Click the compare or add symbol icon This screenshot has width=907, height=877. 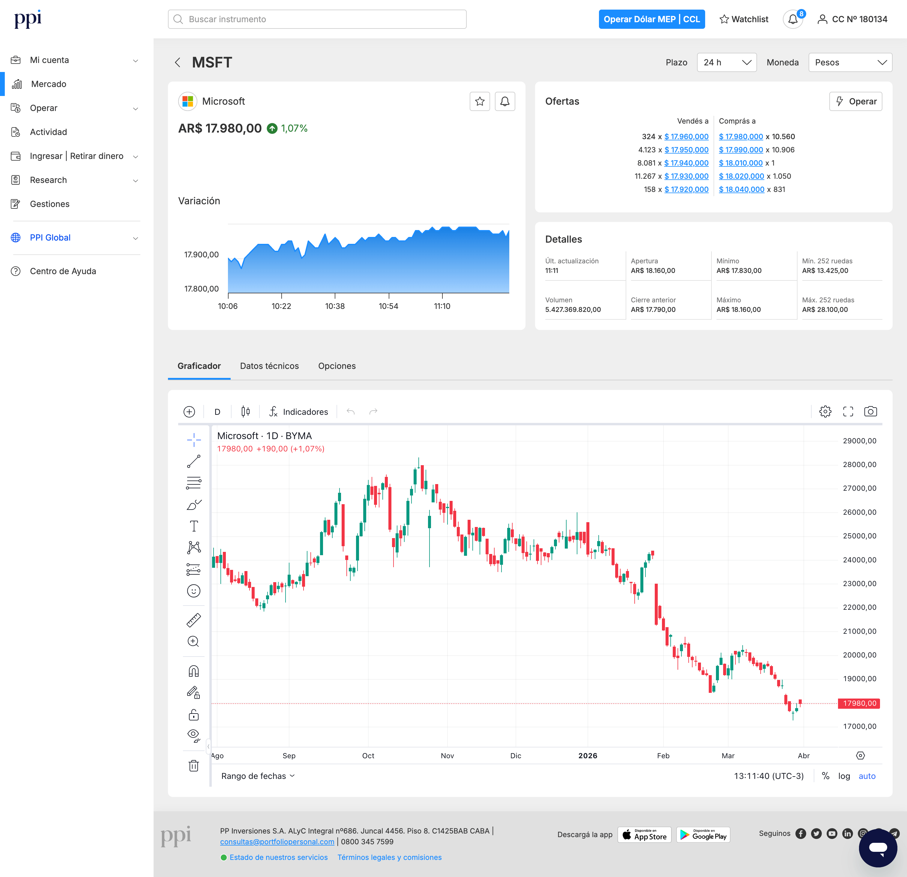tap(189, 412)
